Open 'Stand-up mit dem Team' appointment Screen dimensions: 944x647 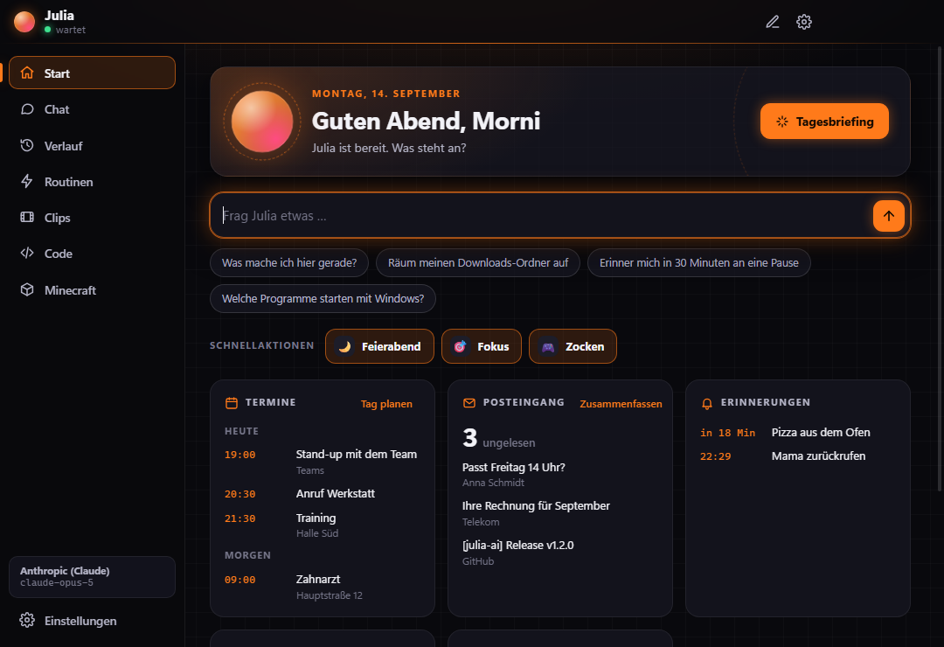click(322, 462)
